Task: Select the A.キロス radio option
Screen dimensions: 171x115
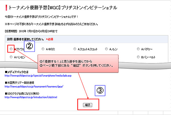Action: point(43,49)
